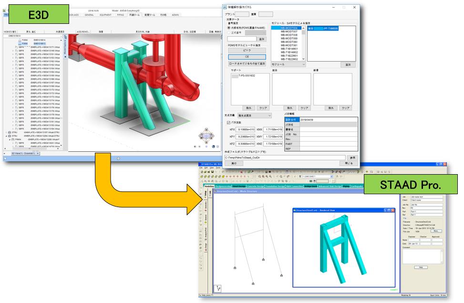464x303 pixels.
Task: Click the 閉じる button
Action: (349, 164)
